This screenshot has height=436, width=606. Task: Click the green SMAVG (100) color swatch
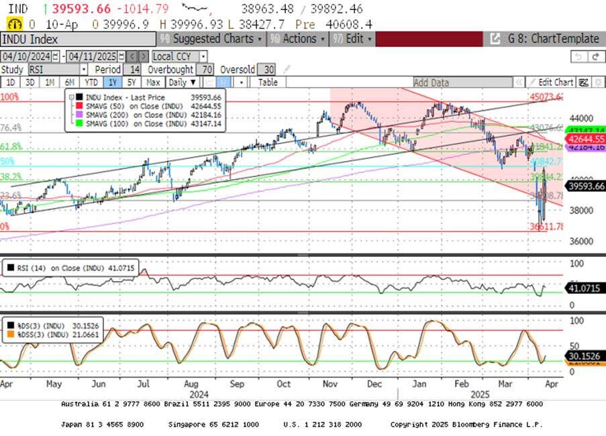pyautogui.click(x=80, y=123)
